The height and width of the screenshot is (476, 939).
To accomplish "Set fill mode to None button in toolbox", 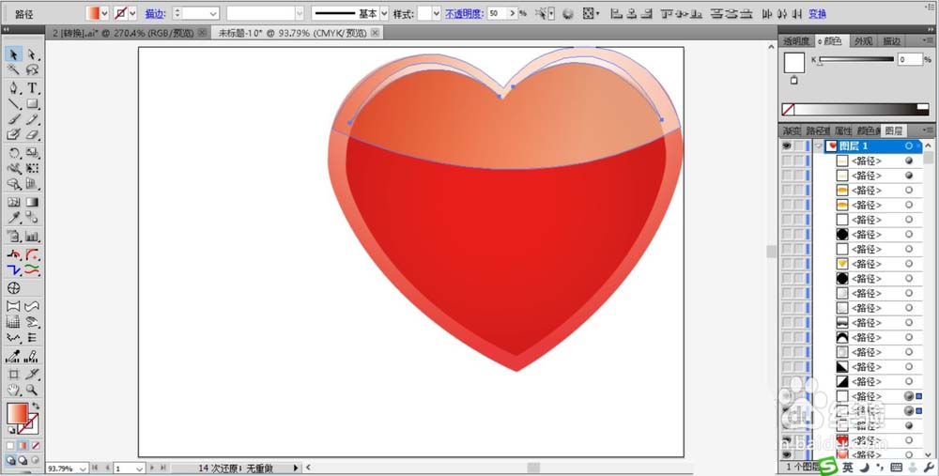I will tap(36, 445).
